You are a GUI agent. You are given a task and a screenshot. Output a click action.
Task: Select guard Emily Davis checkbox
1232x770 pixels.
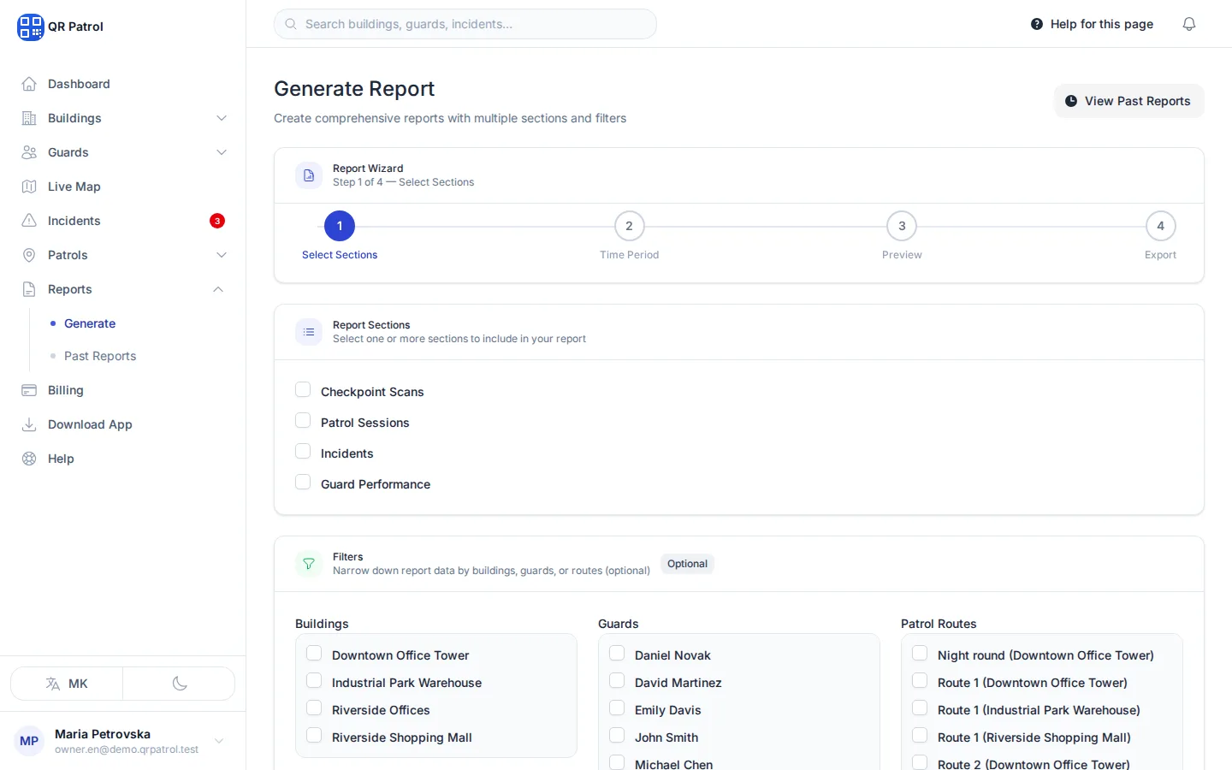(617, 708)
